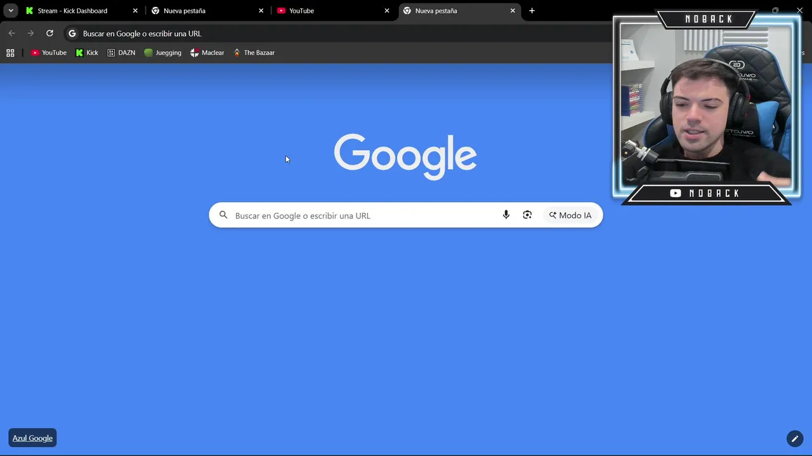Viewport: 812px width, 456px height.
Task: Open the Juegging bookmark
Action: click(x=163, y=53)
